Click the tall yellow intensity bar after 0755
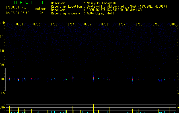Image resolution: width=179 pixels, height=113 pixels. pyautogui.click(x=94, y=108)
